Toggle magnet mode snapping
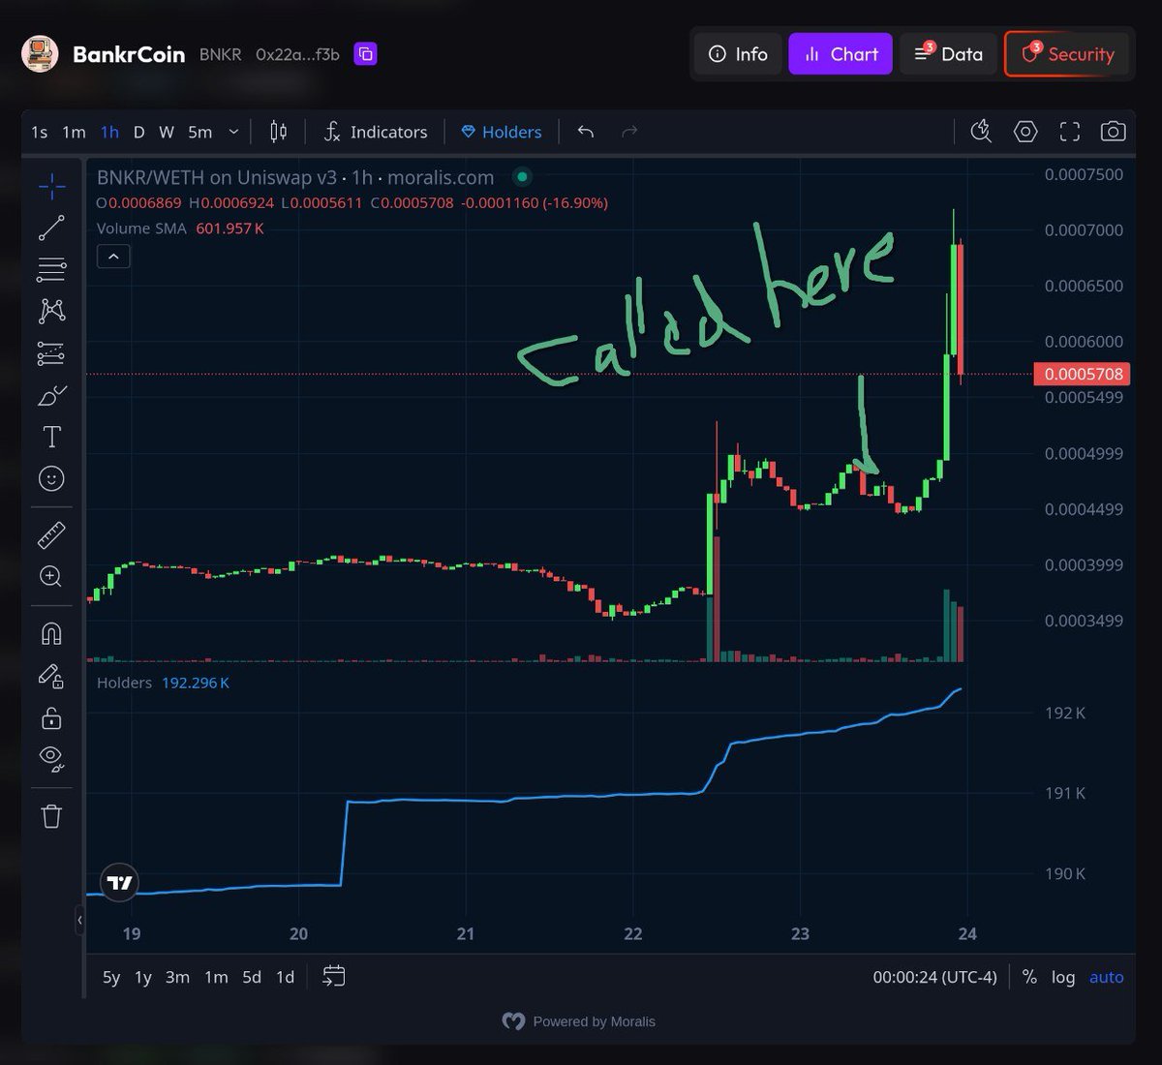 pyautogui.click(x=51, y=633)
